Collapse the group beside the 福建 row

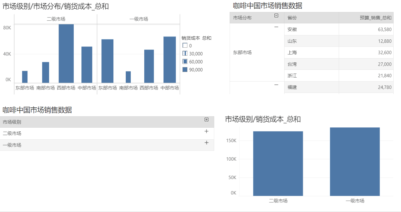coord(276,85)
